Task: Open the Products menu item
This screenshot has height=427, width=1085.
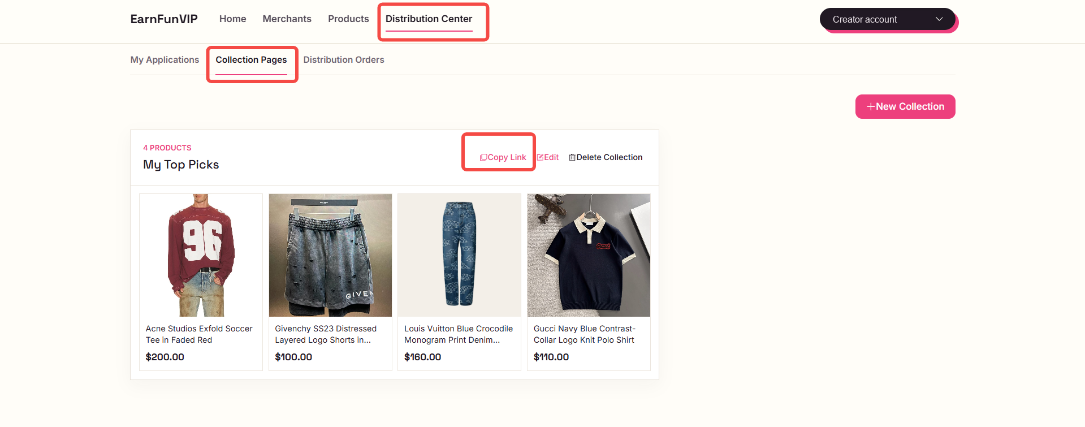Action: [x=348, y=19]
